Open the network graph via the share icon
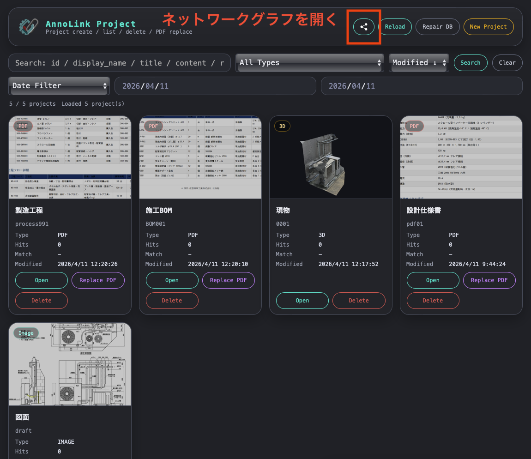This screenshot has width=531, height=459. point(363,26)
